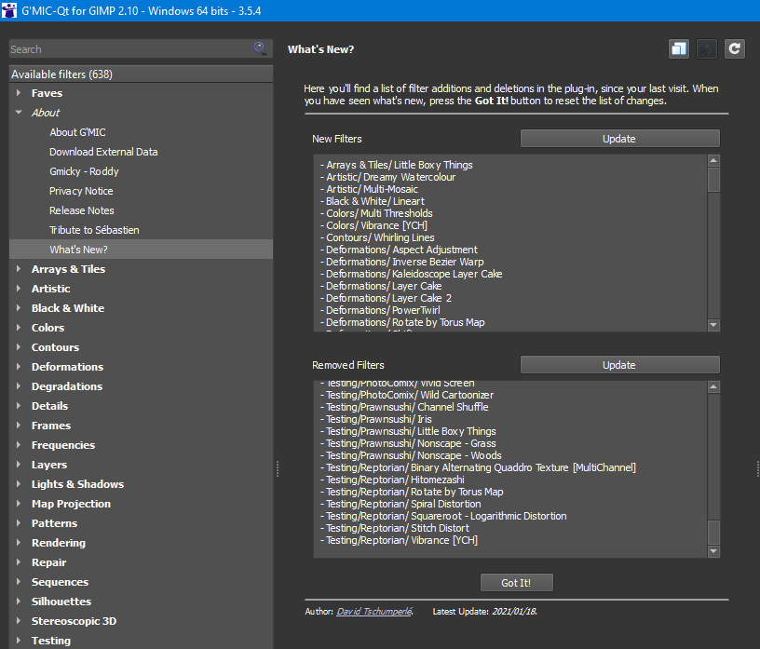Expand the Details category arrow

(x=19, y=405)
